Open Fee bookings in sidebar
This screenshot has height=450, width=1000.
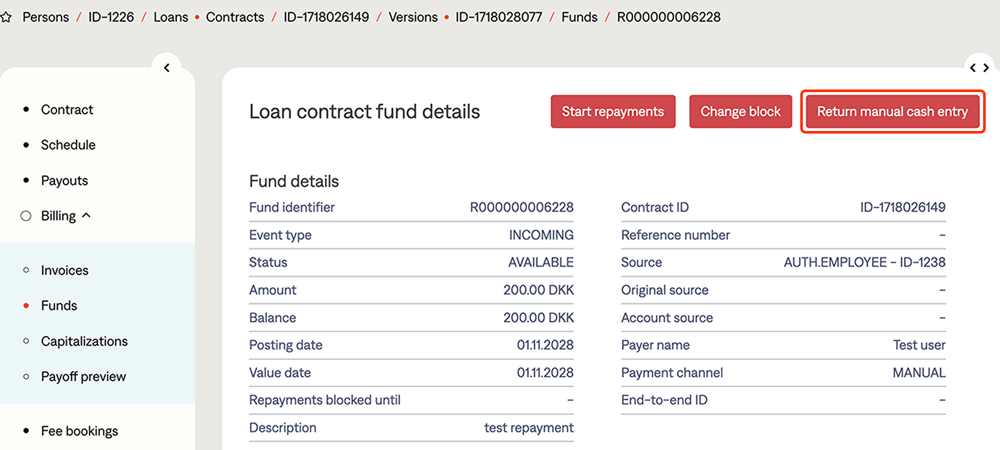click(x=79, y=431)
